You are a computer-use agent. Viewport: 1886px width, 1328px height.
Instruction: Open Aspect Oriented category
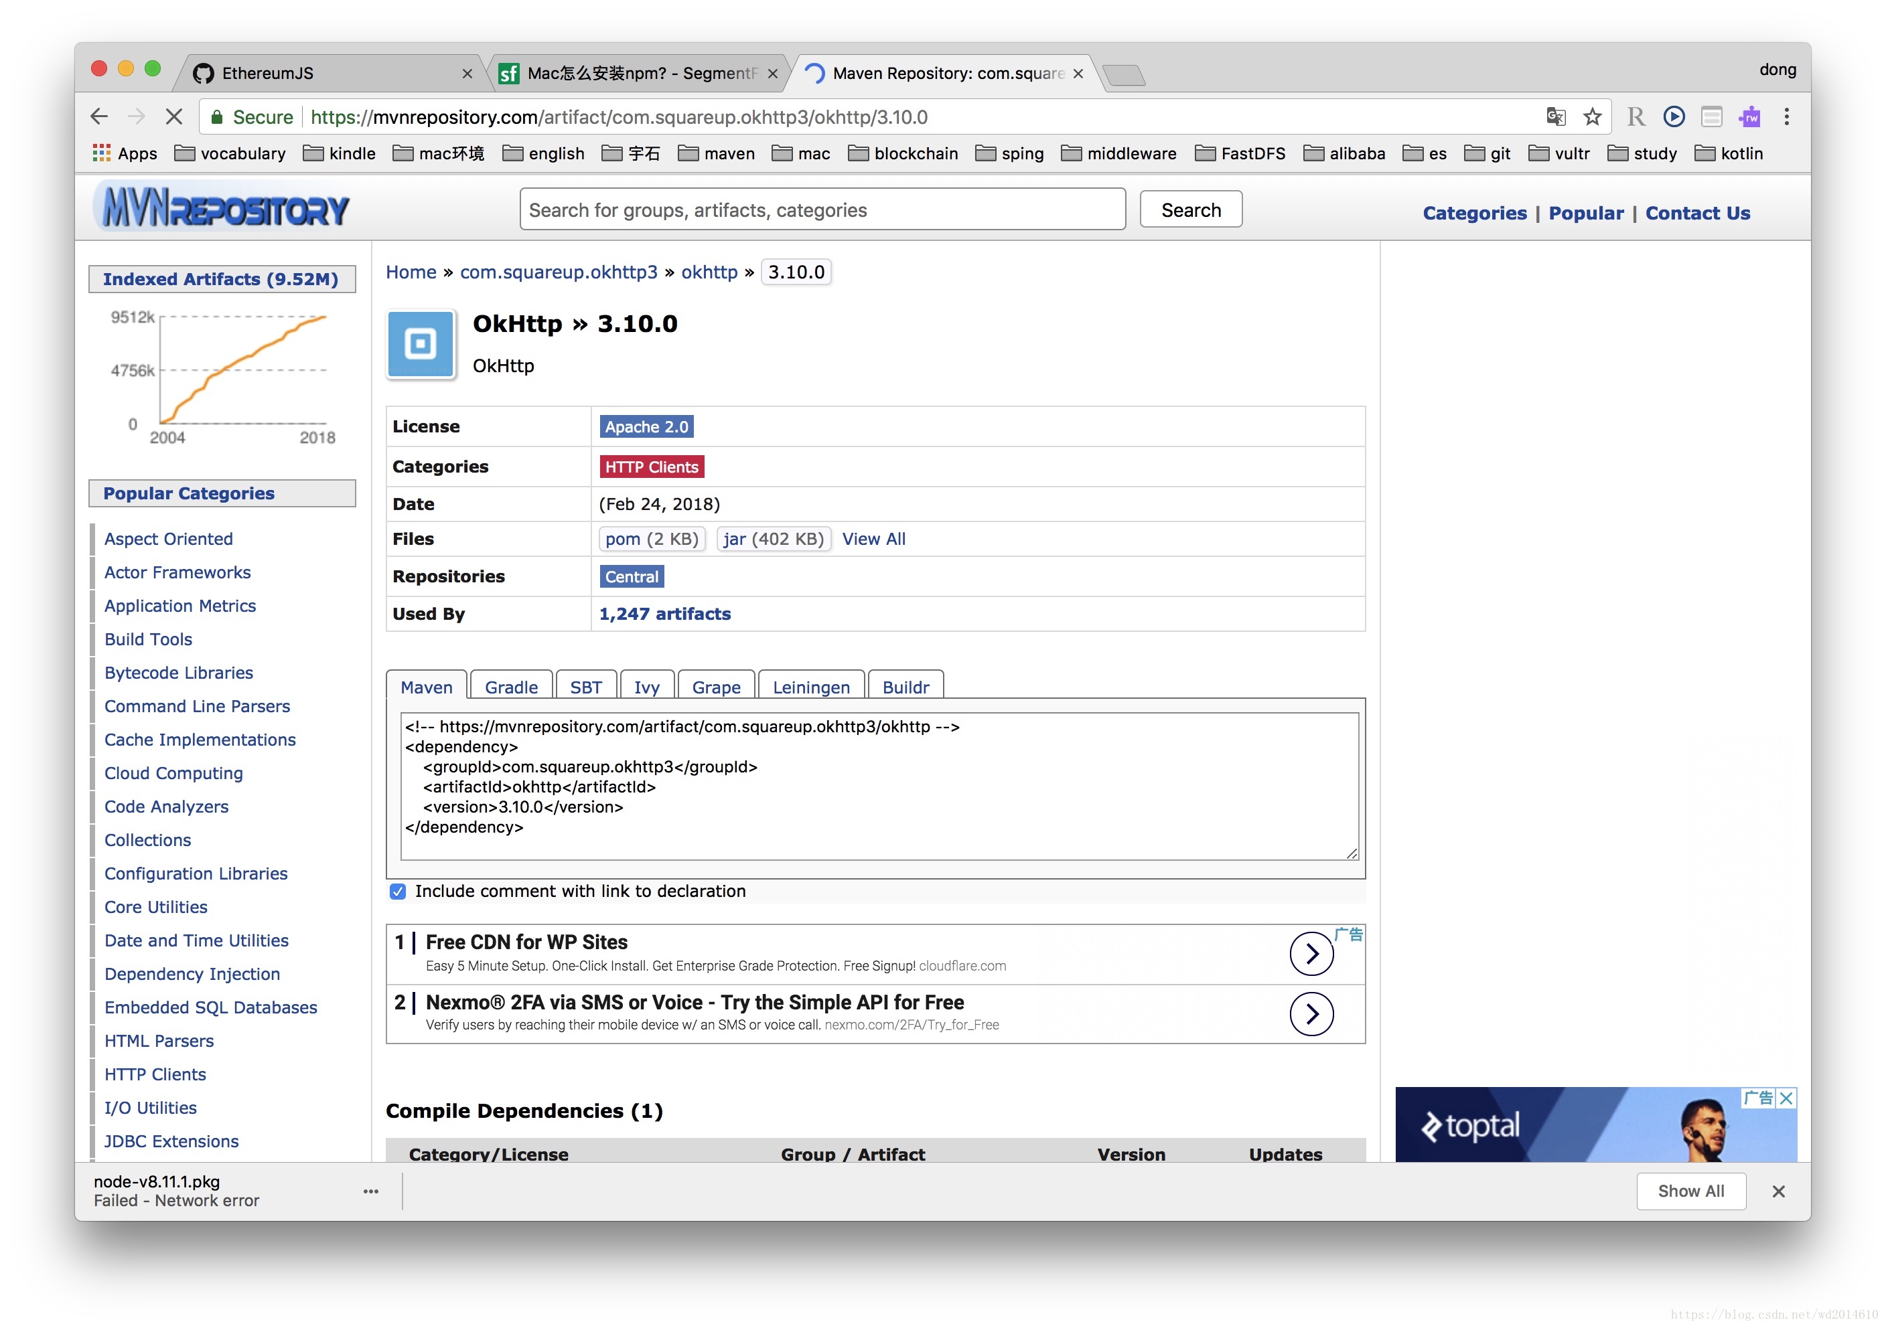(x=168, y=539)
